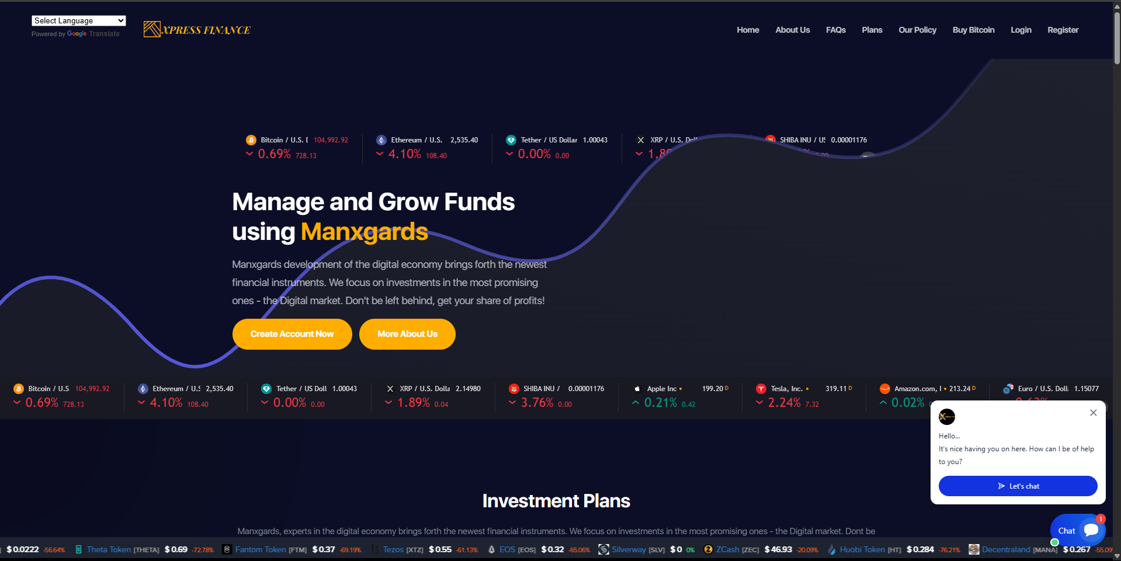
Task: Open the Register page
Action: (1063, 30)
